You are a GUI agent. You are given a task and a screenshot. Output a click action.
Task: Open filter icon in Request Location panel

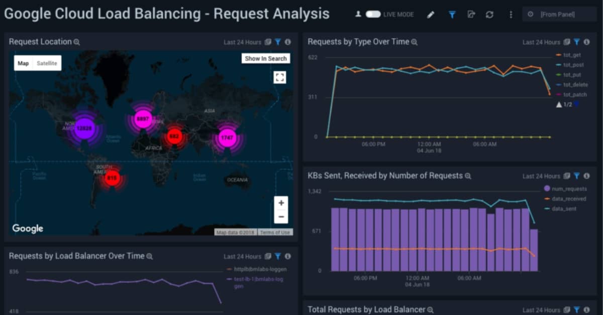(x=278, y=42)
